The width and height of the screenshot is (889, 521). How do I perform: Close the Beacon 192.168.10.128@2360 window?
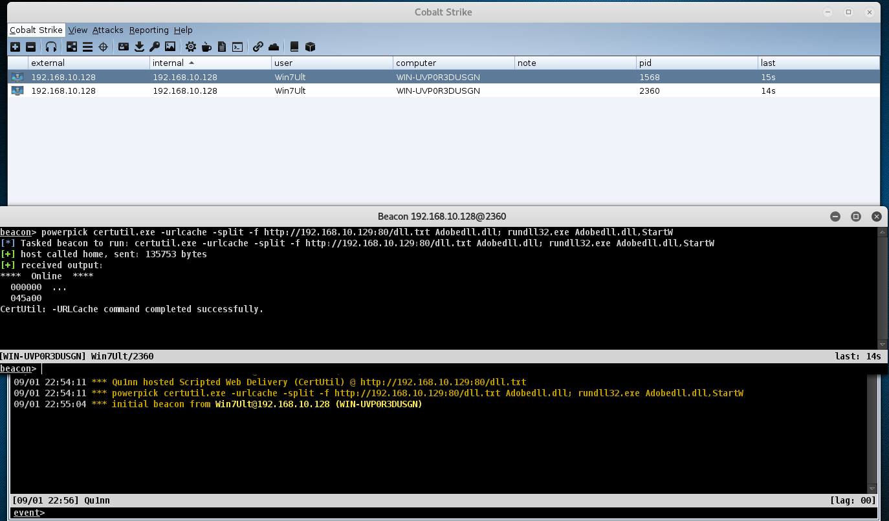pyautogui.click(x=877, y=217)
